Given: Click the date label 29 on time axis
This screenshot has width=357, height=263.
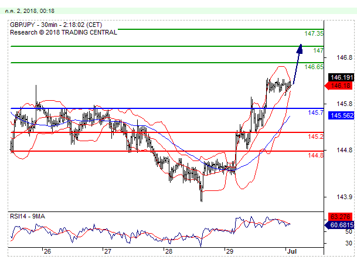Looking at the screenshot, I should pyautogui.click(x=230, y=251).
